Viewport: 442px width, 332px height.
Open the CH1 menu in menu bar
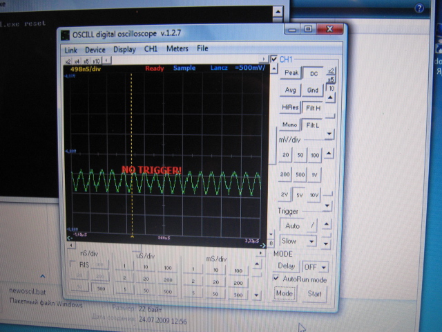coord(151,49)
